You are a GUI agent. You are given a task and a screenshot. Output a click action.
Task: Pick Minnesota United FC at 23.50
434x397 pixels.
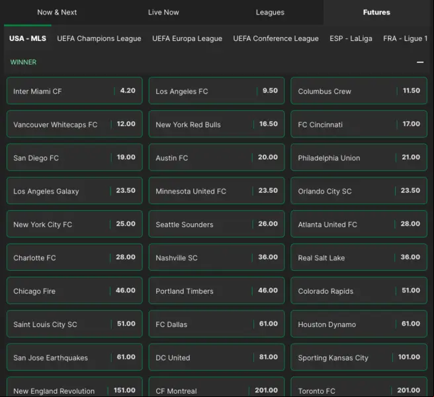(216, 191)
